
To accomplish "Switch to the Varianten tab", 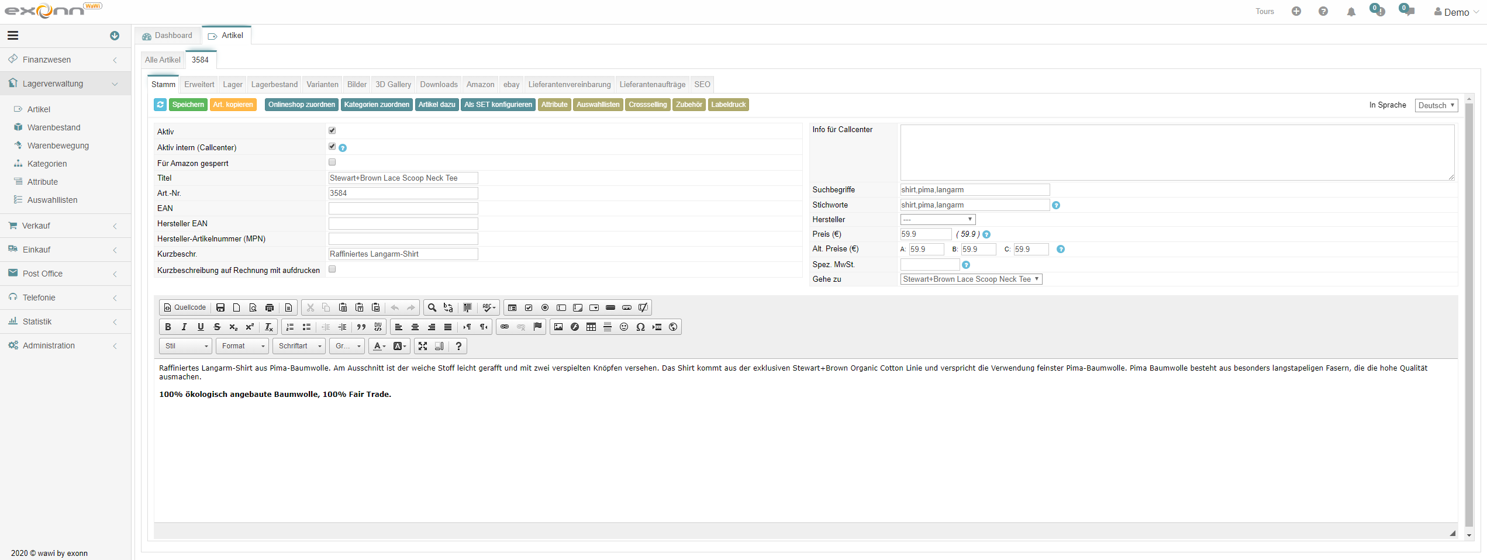I will (x=322, y=84).
